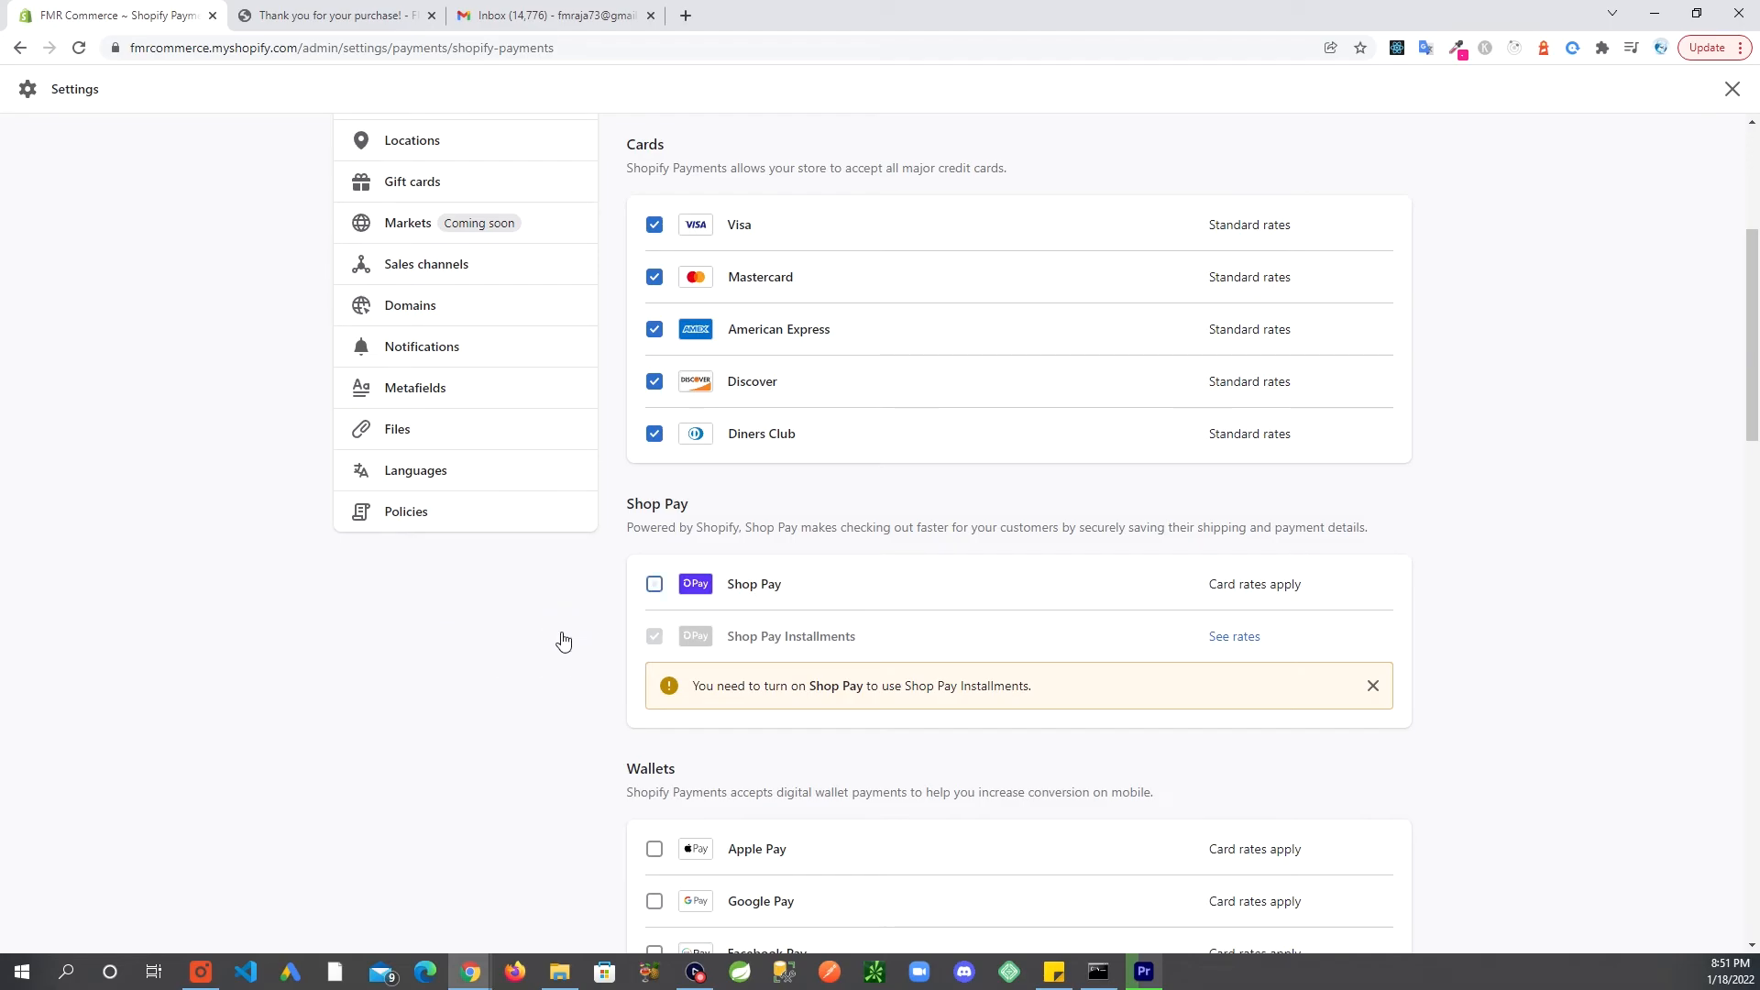Open Notifications settings
The image size is (1760, 990).
(466, 346)
